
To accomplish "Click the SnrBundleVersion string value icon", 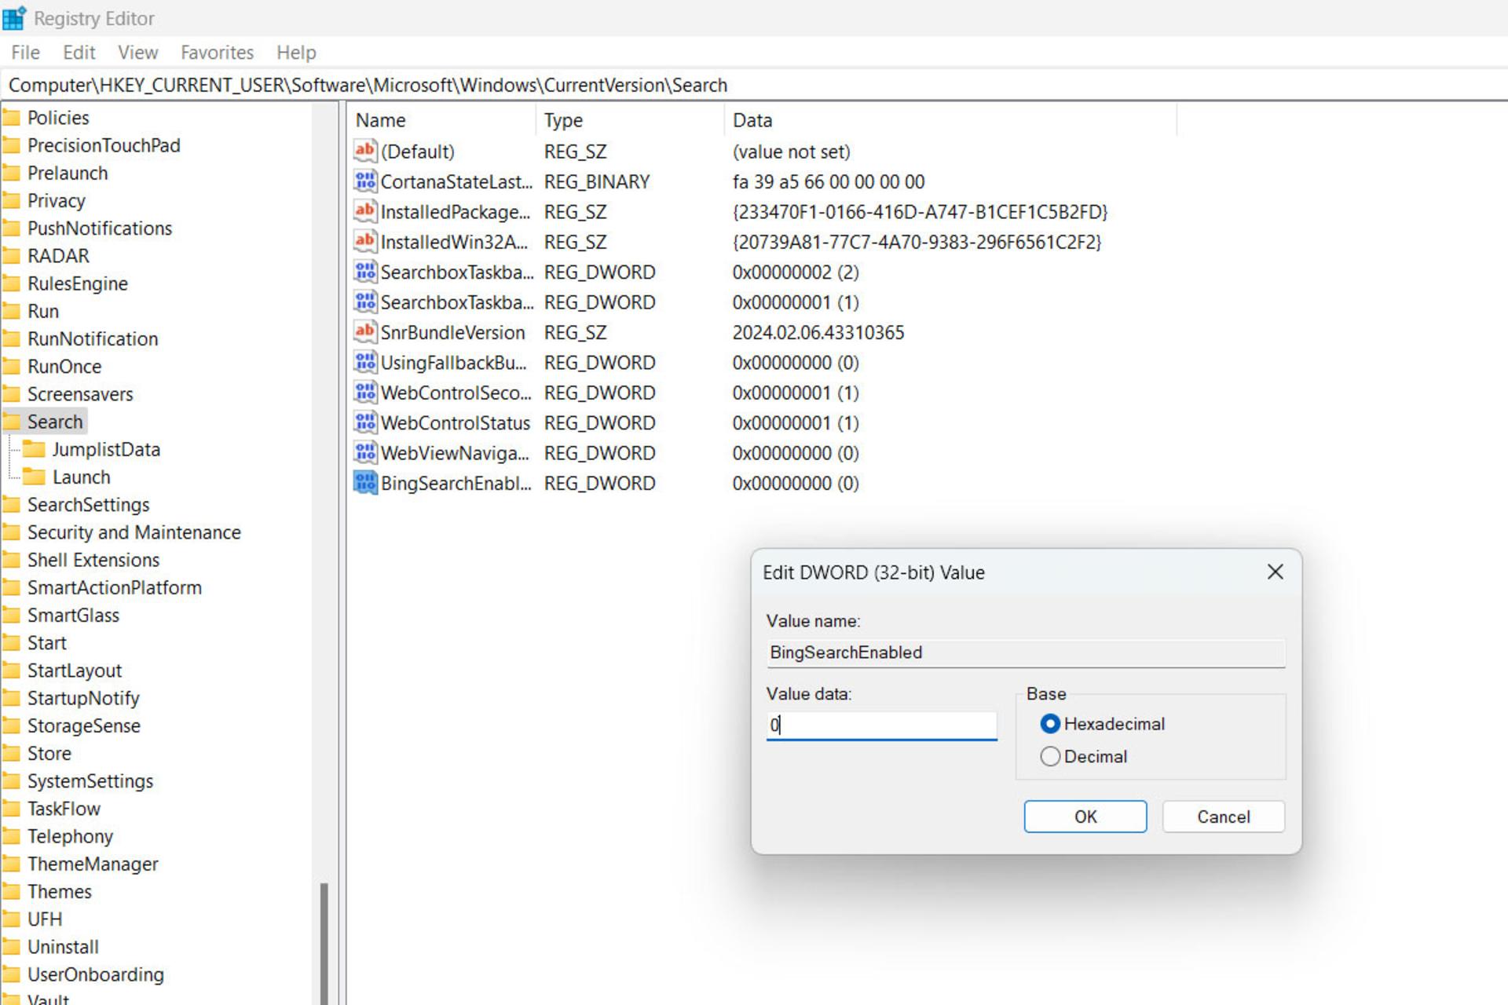I will pyautogui.click(x=364, y=332).
